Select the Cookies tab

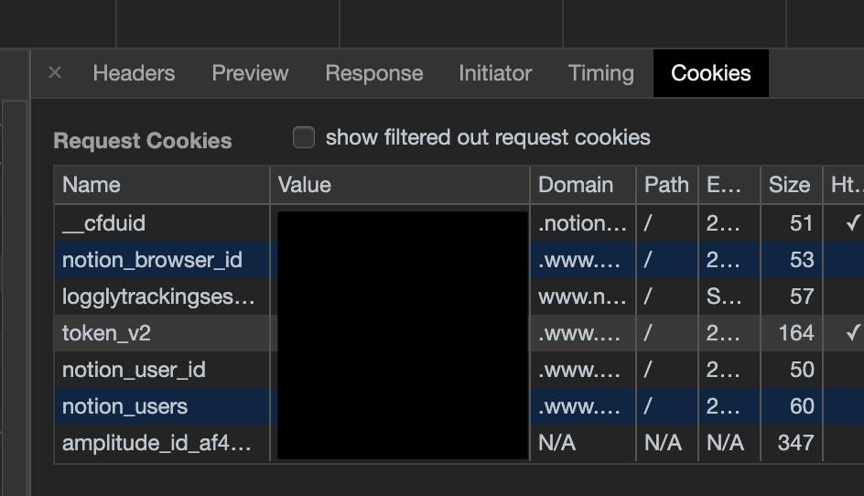(711, 73)
